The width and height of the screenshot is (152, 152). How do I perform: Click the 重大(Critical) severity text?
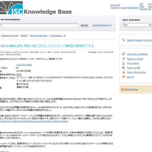[22, 84]
